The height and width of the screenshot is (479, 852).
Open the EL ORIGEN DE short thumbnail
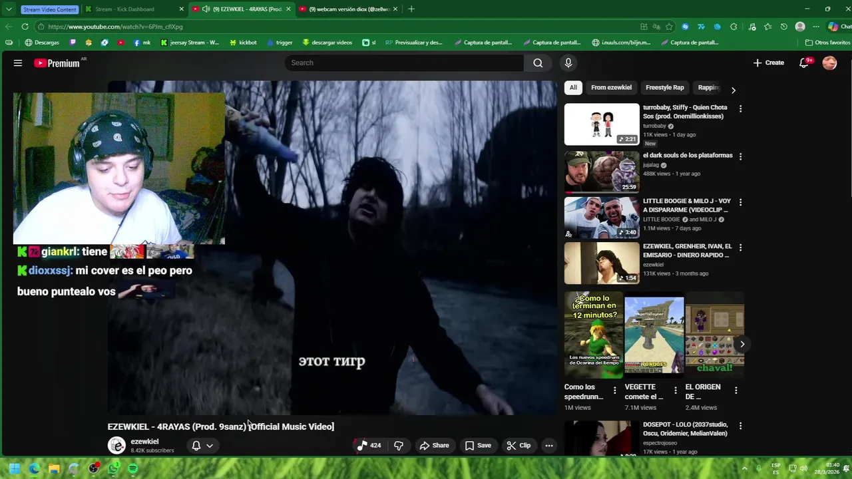(x=714, y=335)
